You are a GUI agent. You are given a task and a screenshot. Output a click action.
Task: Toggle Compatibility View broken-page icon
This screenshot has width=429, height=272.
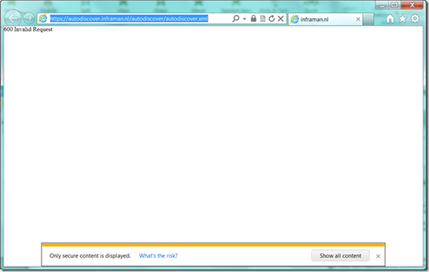(x=262, y=19)
